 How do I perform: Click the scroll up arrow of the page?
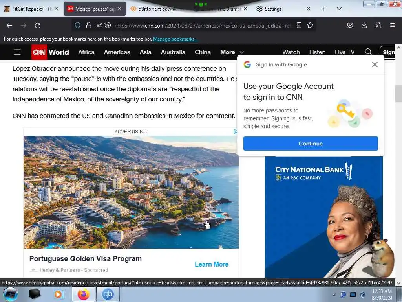tap(398, 48)
